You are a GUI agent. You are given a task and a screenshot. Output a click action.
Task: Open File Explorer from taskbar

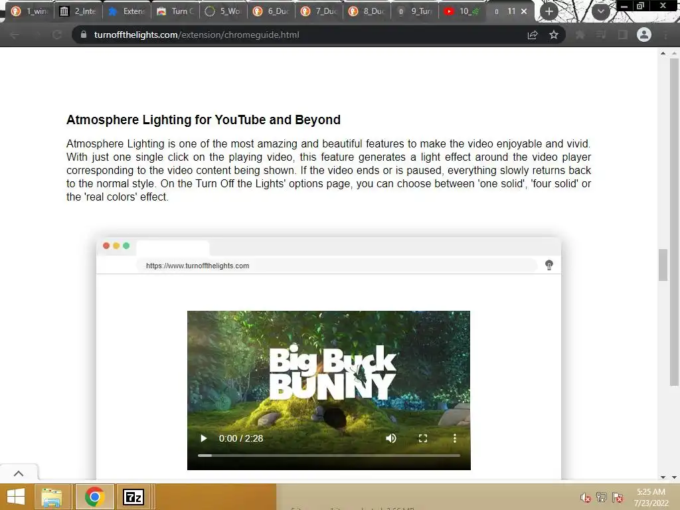[x=51, y=497]
